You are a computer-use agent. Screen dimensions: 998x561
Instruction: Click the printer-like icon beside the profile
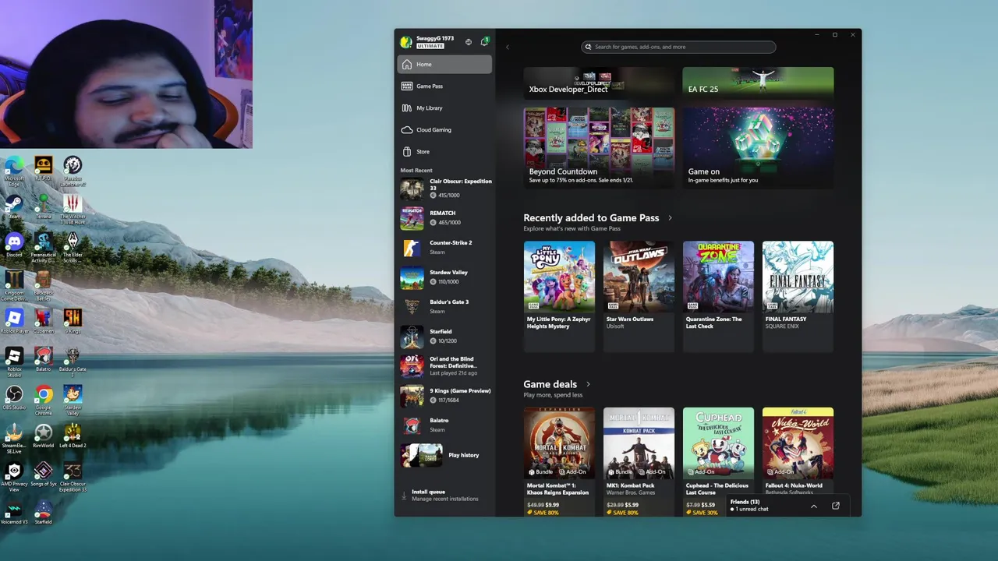click(469, 42)
